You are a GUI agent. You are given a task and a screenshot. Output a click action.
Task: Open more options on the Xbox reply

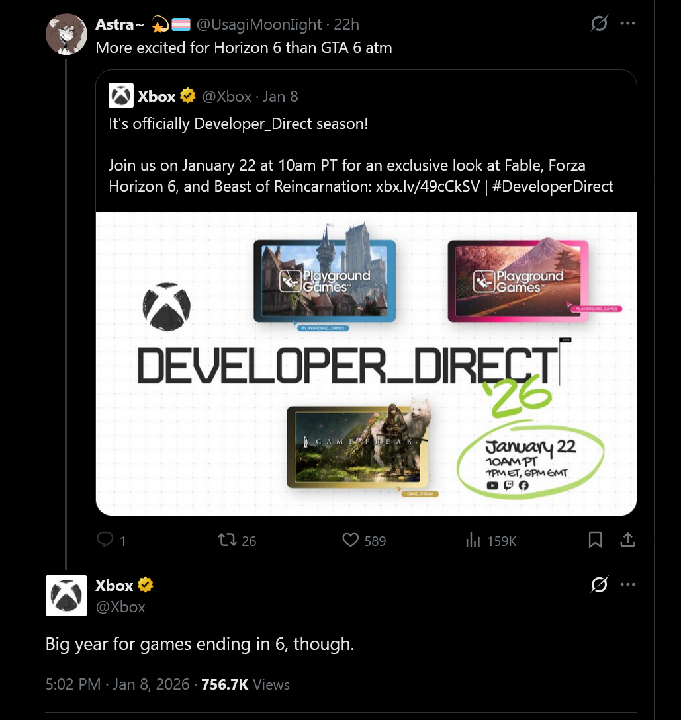click(x=627, y=584)
